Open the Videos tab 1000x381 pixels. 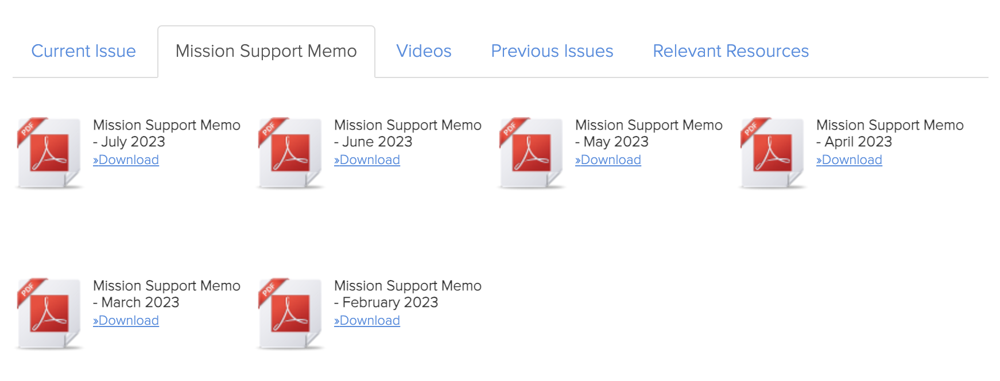(424, 51)
